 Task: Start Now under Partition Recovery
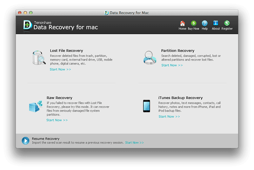coord(172,65)
